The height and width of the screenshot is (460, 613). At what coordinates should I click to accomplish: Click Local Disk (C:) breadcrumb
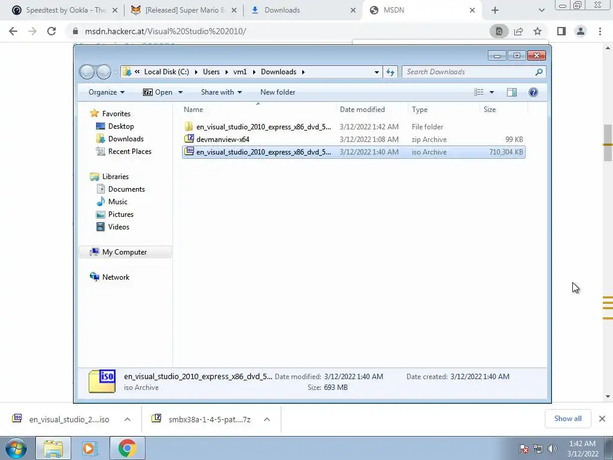(166, 72)
